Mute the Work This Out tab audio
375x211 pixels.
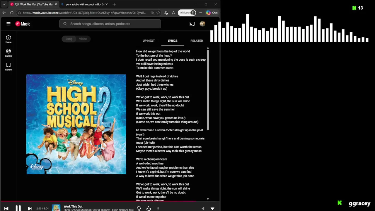tap(17, 4)
